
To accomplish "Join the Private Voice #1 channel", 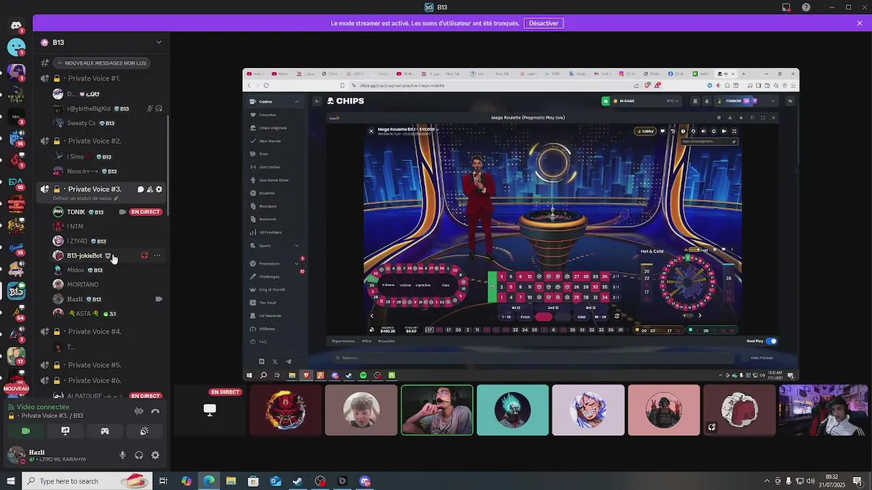I will [x=93, y=78].
